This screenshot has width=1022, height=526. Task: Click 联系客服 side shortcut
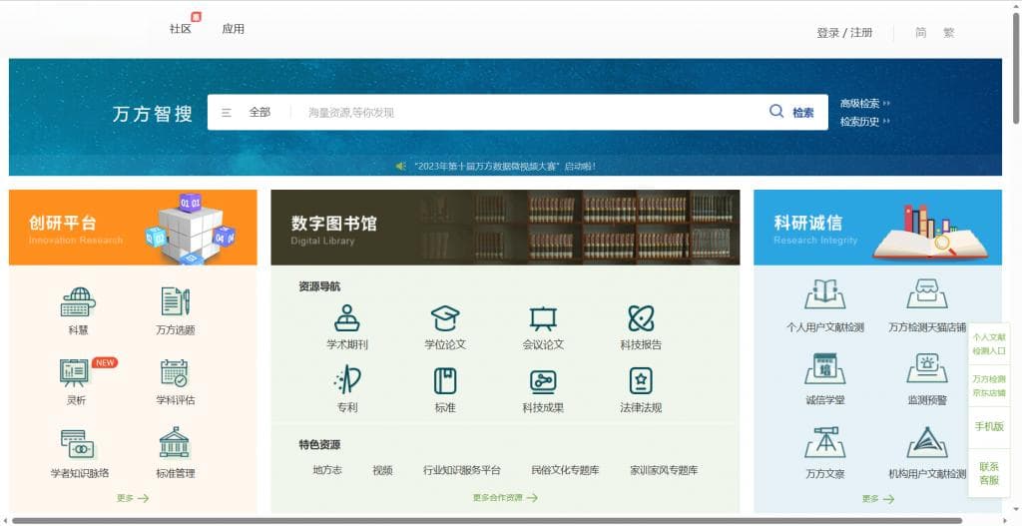tap(989, 473)
